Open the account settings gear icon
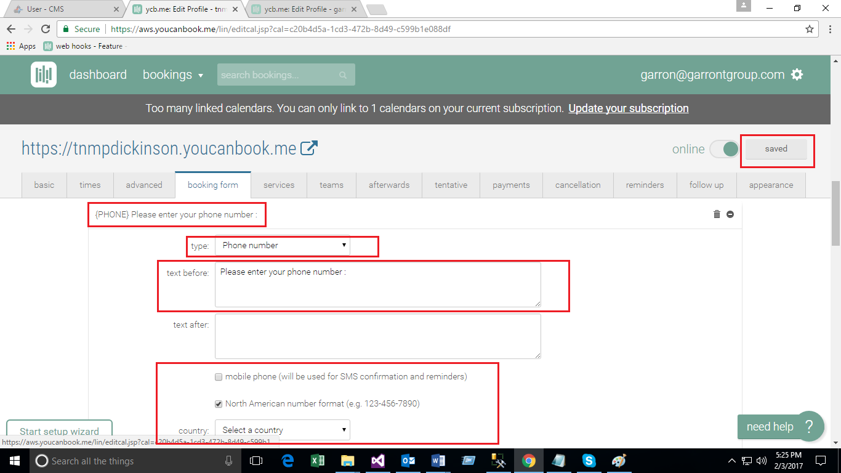The image size is (841, 473). [797, 75]
